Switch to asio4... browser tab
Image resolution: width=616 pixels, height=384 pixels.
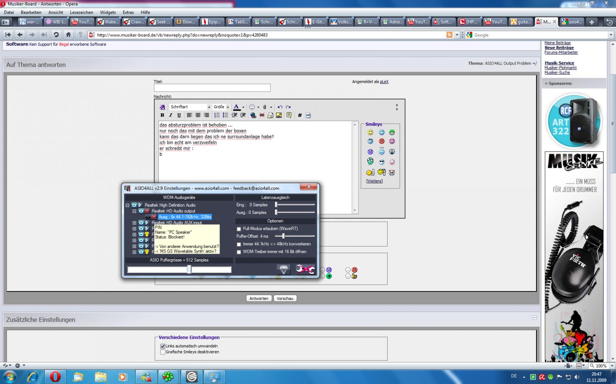click(x=572, y=22)
